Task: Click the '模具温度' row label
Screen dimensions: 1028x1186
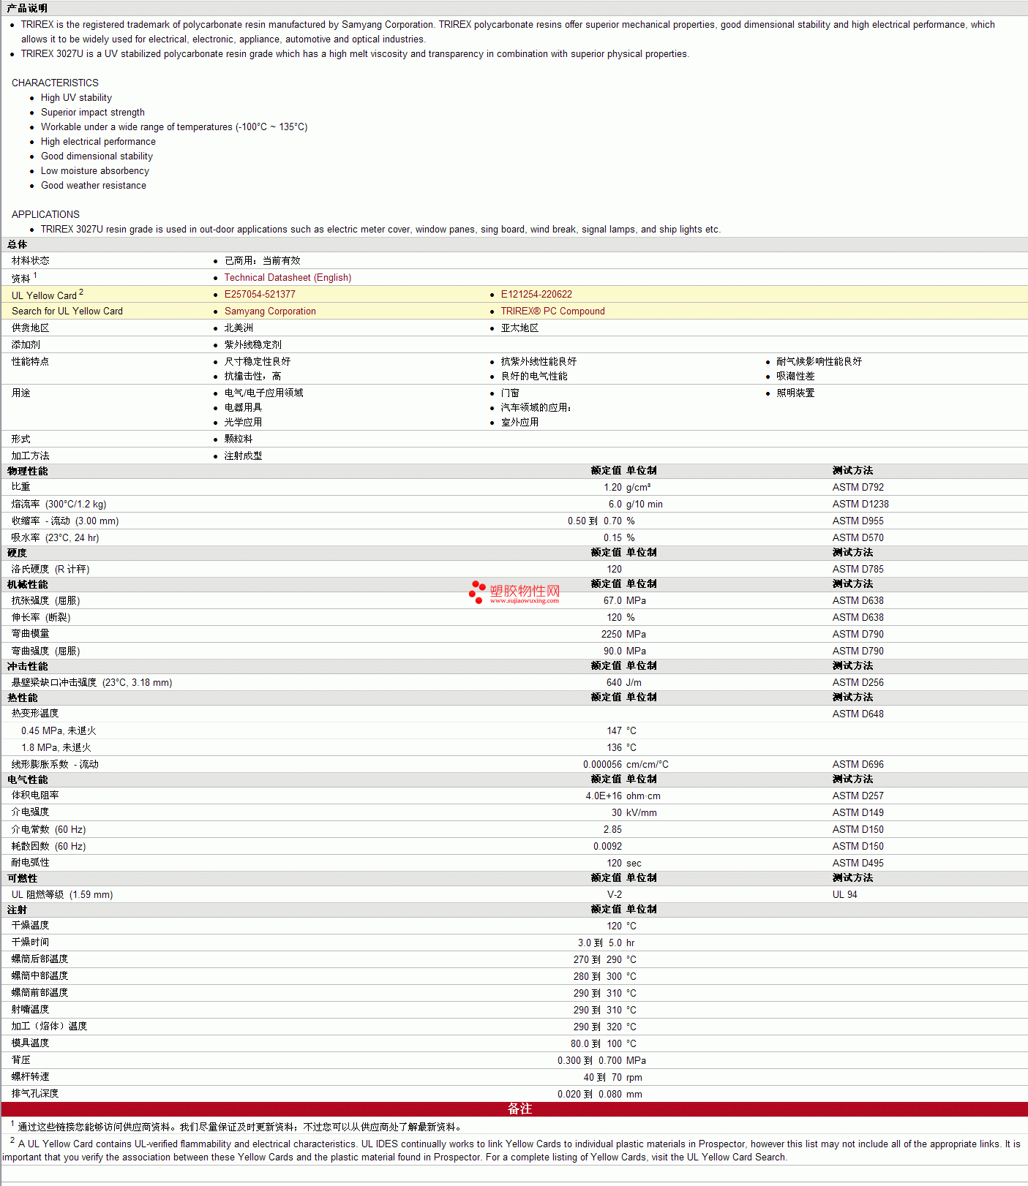Action: 31,1043
